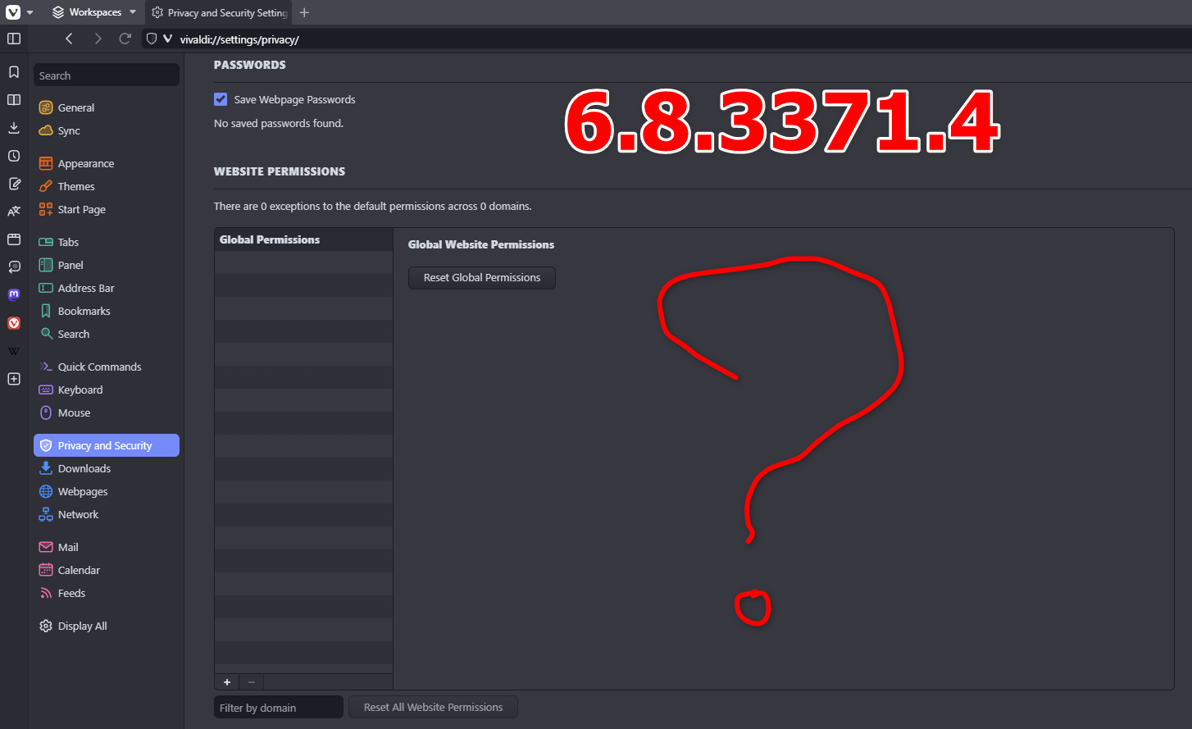This screenshot has height=729, width=1192.
Task: Open Quick Commands settings section
Action: 107,367
